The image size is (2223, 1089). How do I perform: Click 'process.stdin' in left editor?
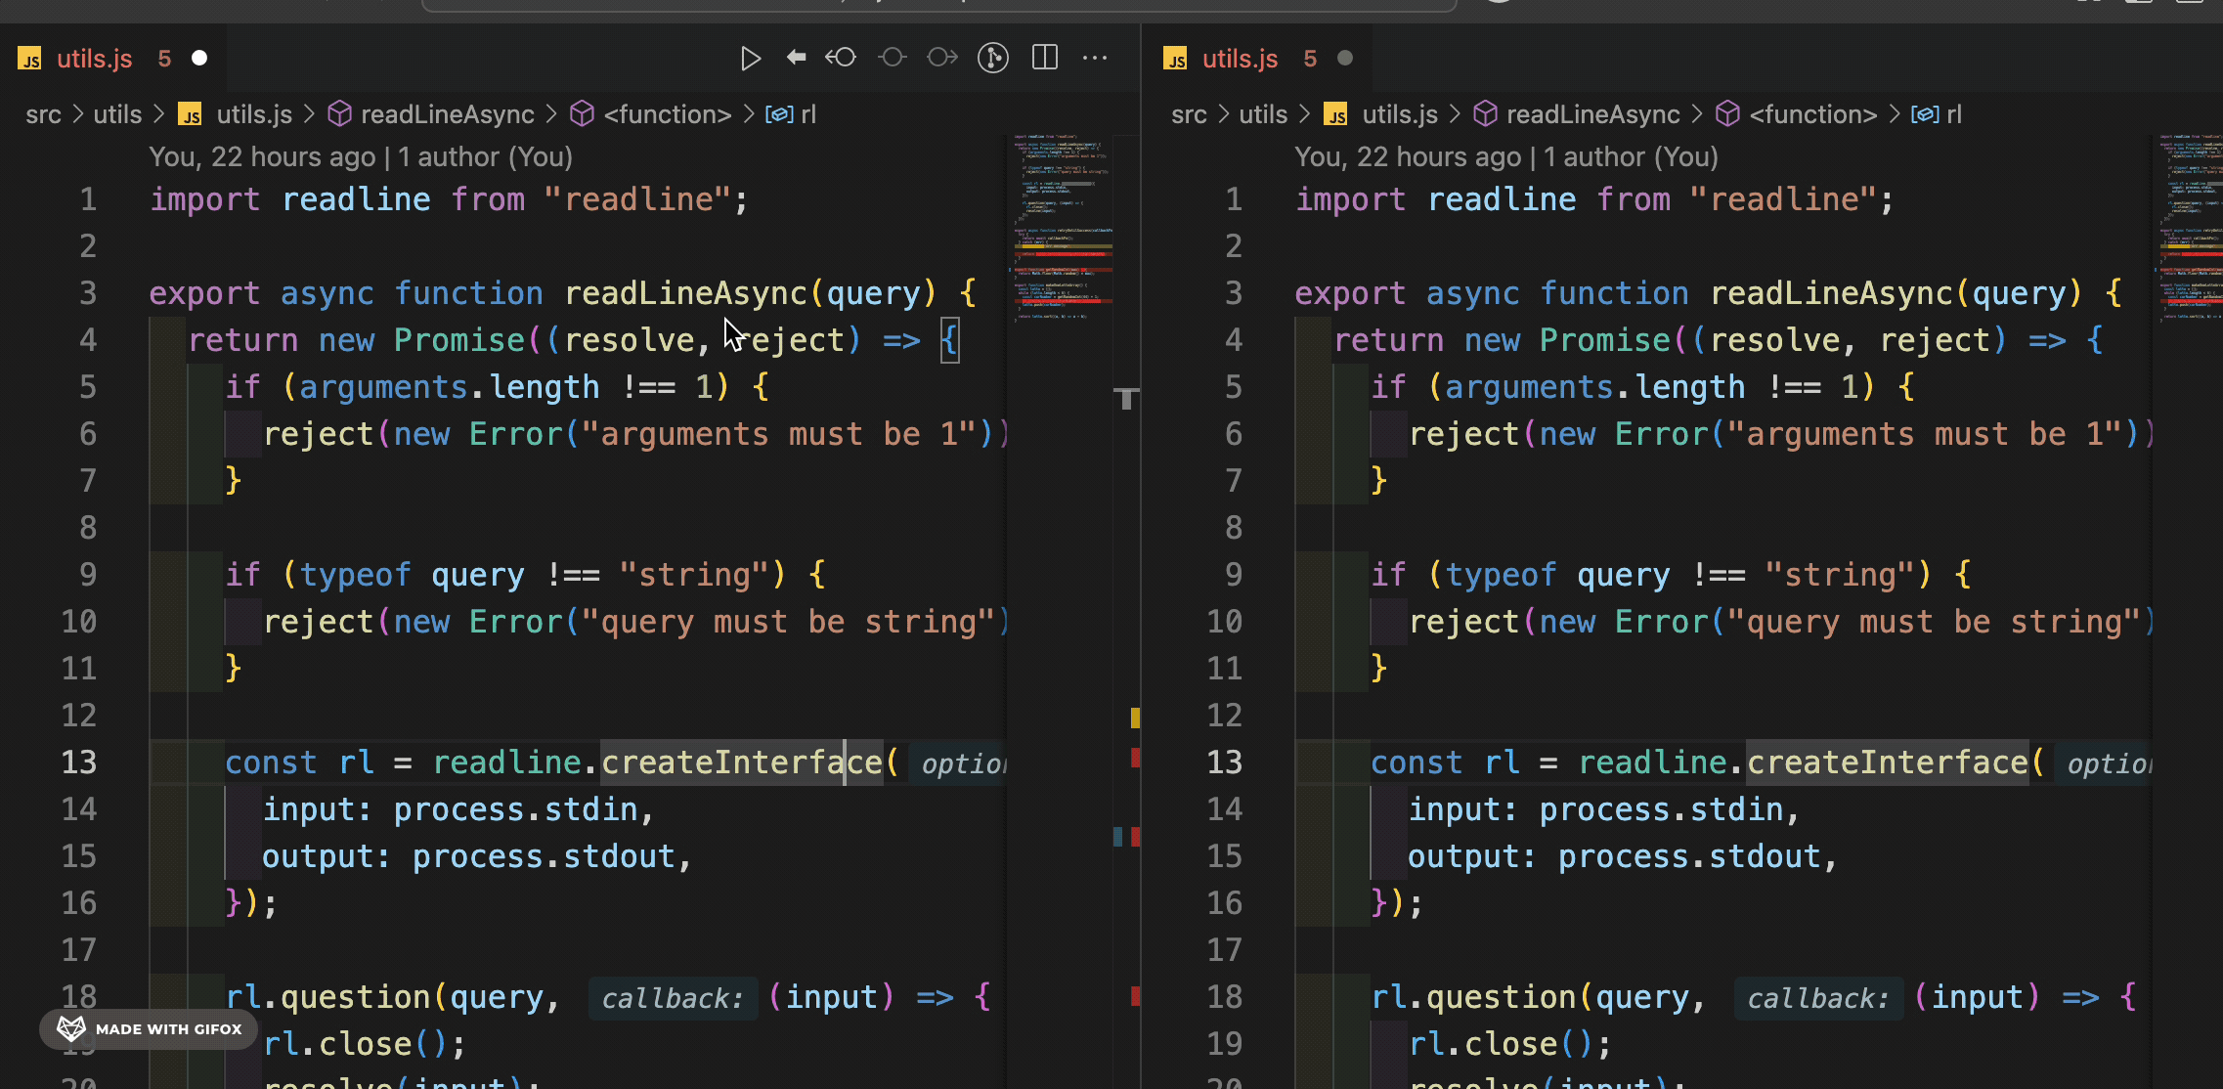coord(515,809)
